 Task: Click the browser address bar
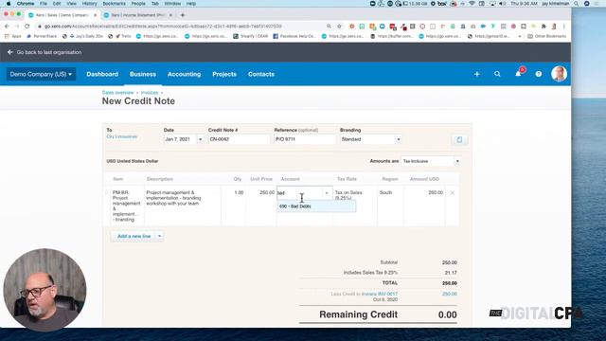182,27
